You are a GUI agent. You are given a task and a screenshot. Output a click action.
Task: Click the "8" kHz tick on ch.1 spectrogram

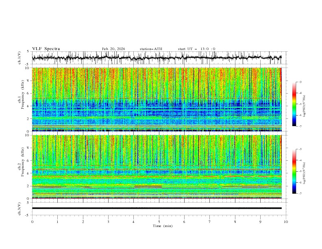click(29, 81)
